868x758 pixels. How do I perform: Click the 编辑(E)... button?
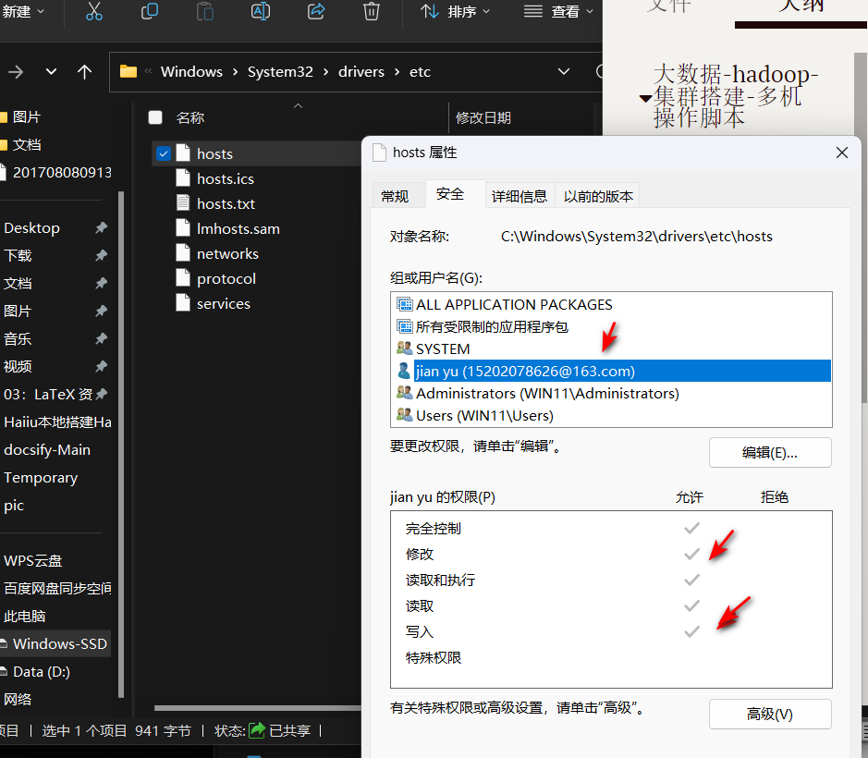pos(769,452)
